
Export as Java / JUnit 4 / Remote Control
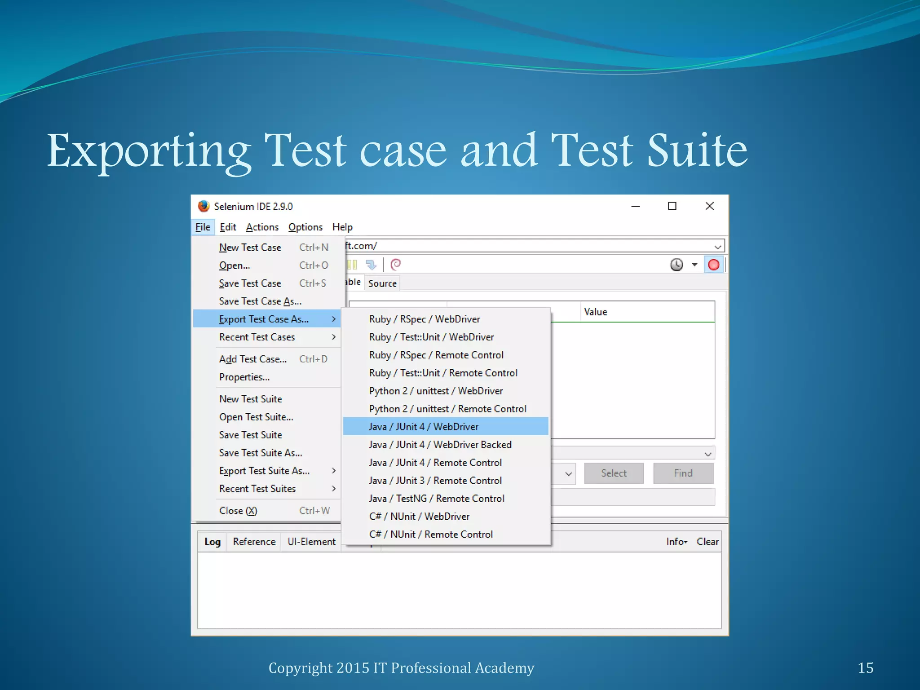(x=446, y=463)
